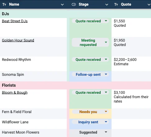Click the Quote received chip for Beat Street DJs
Image resolution: width=151 pixels, height=137 pixels.
[x=90, y=21]
